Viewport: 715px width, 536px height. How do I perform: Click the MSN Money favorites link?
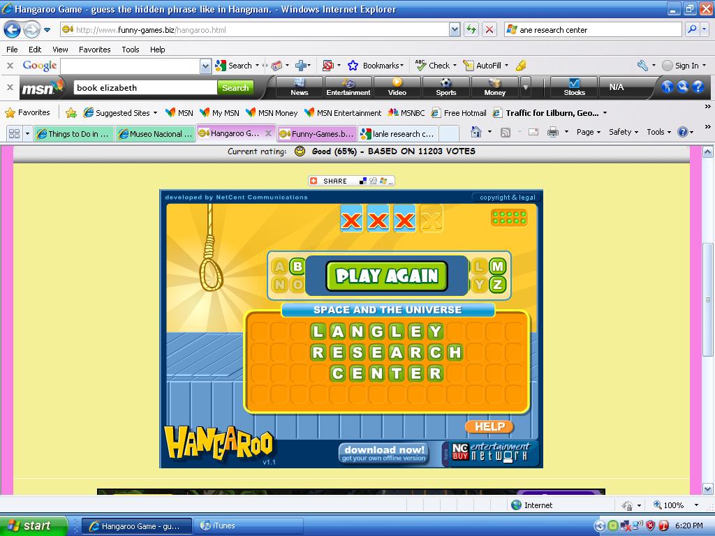point(272,112)
